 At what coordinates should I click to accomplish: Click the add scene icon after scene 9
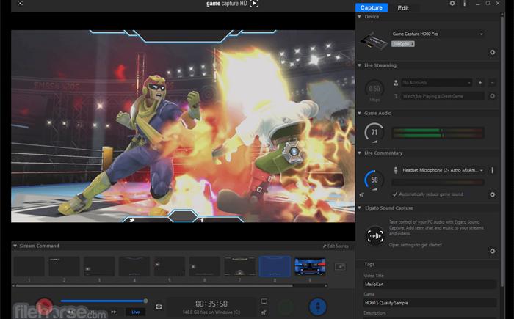340,267
